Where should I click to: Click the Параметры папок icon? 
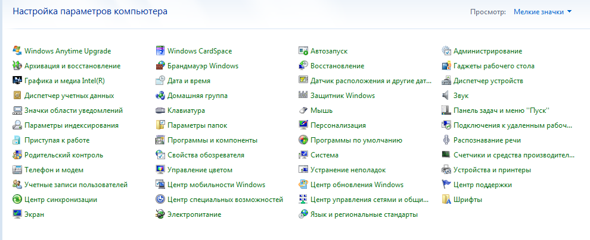point(160,125)
